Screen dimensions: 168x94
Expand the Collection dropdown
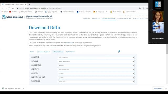click(96, 57)
